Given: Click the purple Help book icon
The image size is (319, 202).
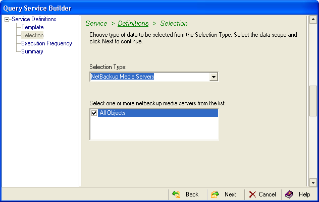Looking at the screenshot, I should [289, 194].
